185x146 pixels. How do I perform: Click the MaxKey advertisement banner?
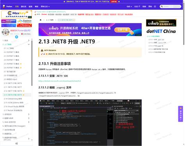click(x=16, y=14)
